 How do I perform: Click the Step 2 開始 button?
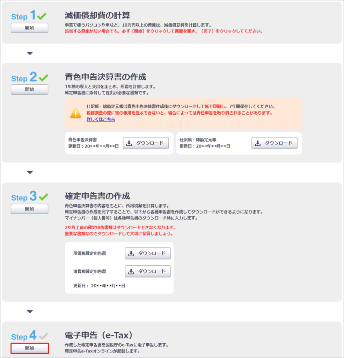tap(29, 89)
